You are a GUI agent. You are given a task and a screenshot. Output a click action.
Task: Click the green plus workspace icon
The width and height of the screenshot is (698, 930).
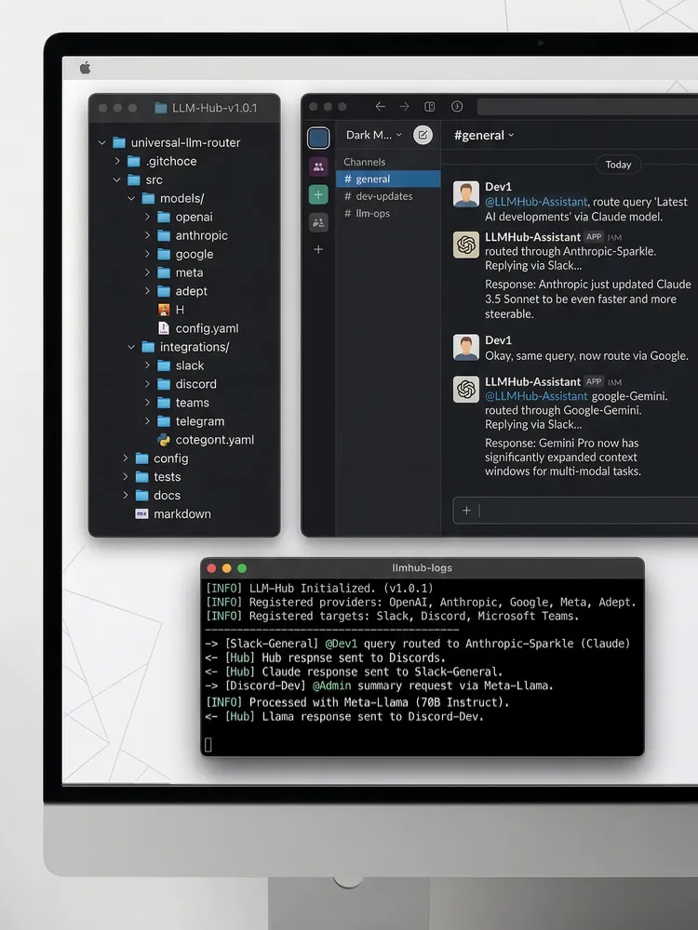pyautogui.click(x=318, y=194)
